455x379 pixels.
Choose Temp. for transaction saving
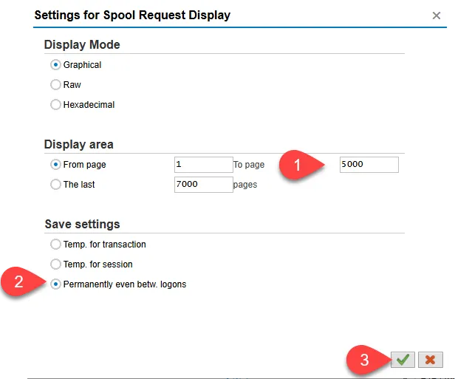coord(55,245)
